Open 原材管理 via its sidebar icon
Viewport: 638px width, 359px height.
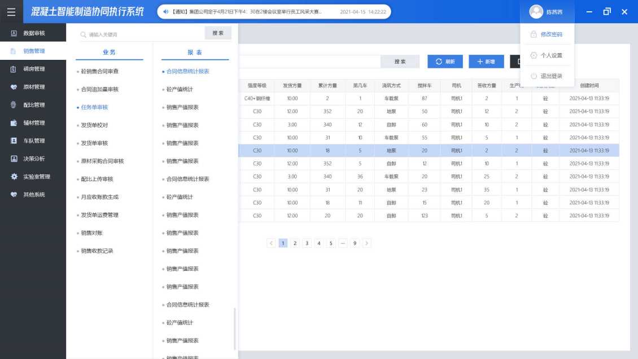pyautogui.click(x=14, y=87)
